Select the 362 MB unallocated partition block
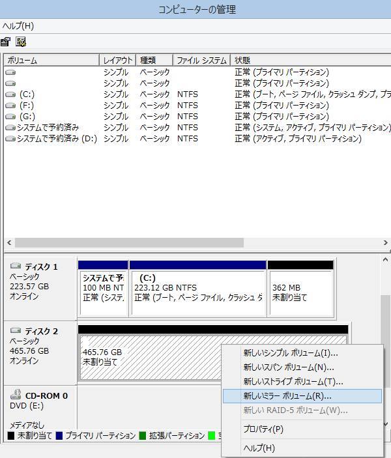 (300, 293)
